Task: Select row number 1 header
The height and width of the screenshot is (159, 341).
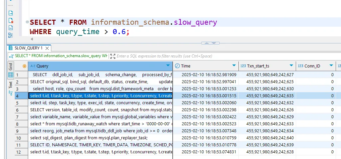Action: point(21,75)
